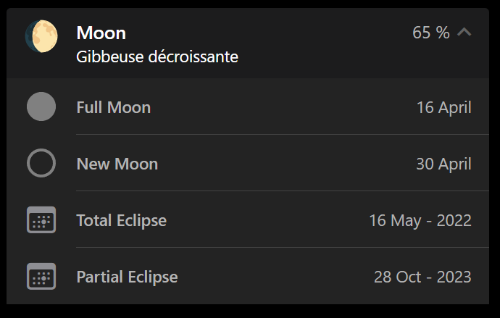Click the 65 % illumination value

(430, 33)
